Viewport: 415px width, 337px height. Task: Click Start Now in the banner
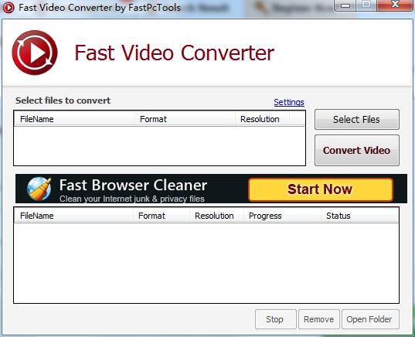click(321, 189)
